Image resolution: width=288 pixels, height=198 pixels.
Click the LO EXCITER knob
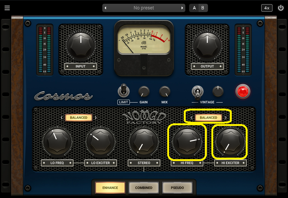click(101, 142)
